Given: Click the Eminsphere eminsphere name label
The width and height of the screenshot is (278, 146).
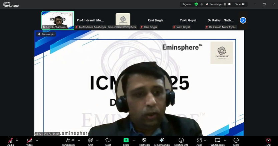Looking at the screenshot, I should (122, 27).
